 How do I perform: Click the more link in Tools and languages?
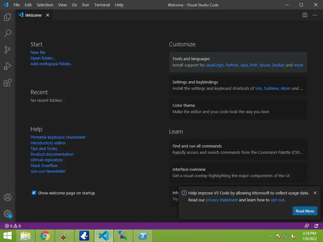298,65
